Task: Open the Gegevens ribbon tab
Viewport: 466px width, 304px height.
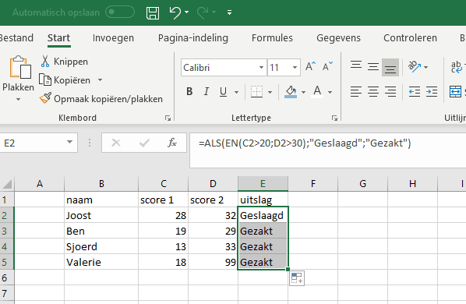Action: [338, 38]
